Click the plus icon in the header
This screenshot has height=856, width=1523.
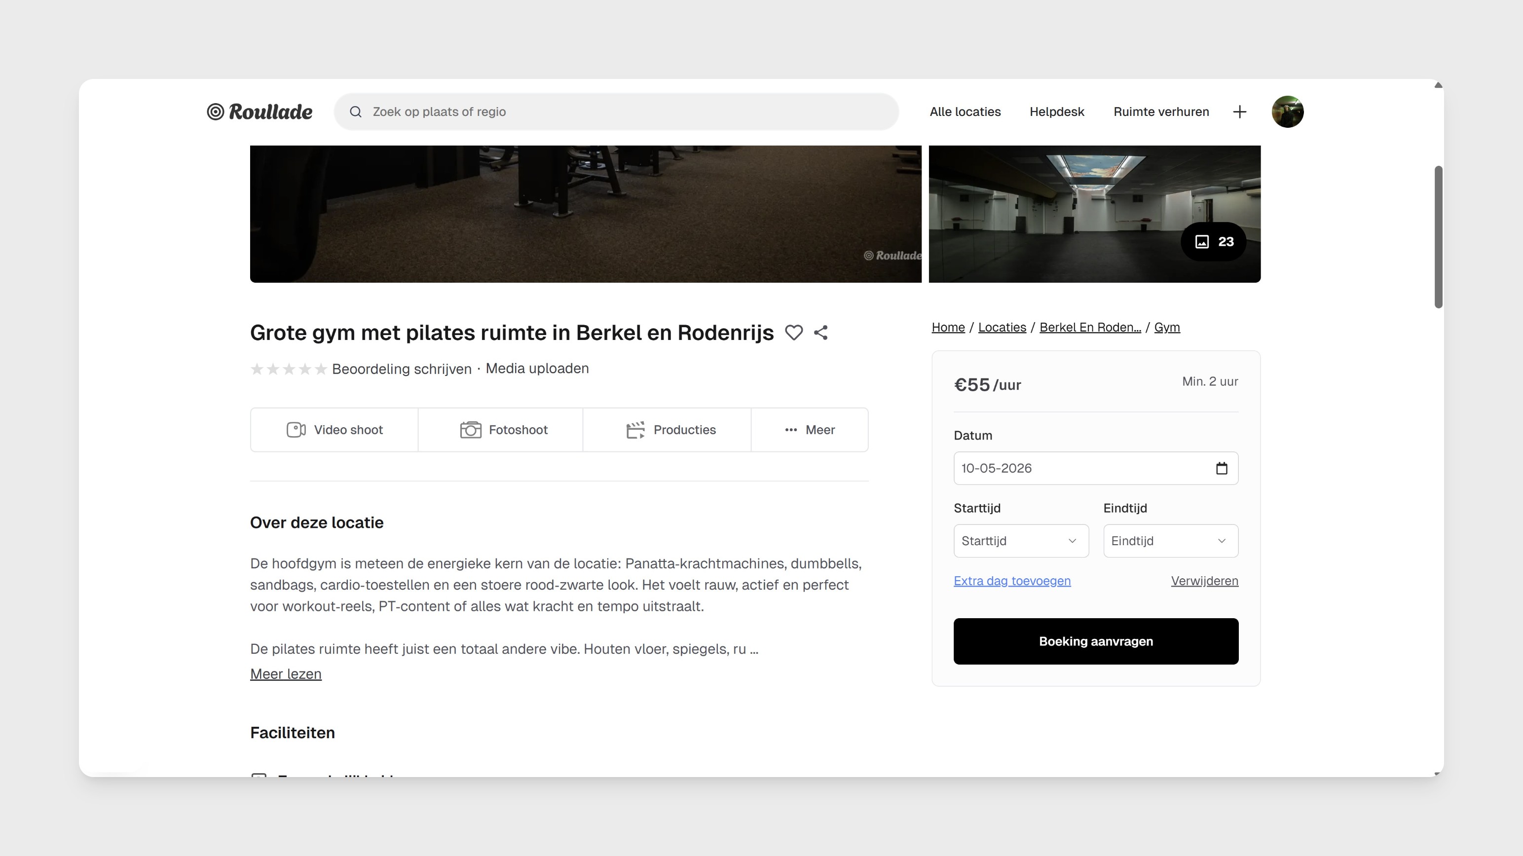[1240, 112]
